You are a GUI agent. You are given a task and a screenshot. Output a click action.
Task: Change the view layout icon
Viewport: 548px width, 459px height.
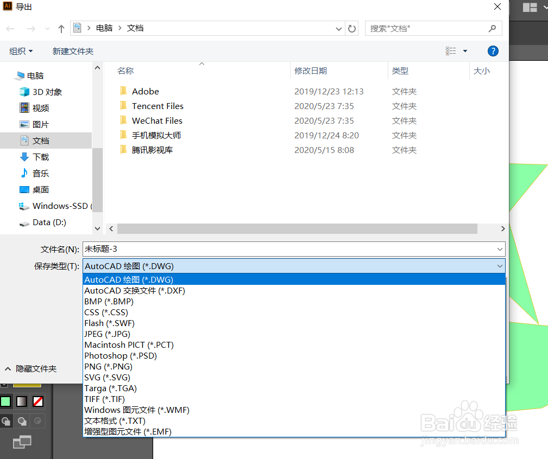[451, 52]
